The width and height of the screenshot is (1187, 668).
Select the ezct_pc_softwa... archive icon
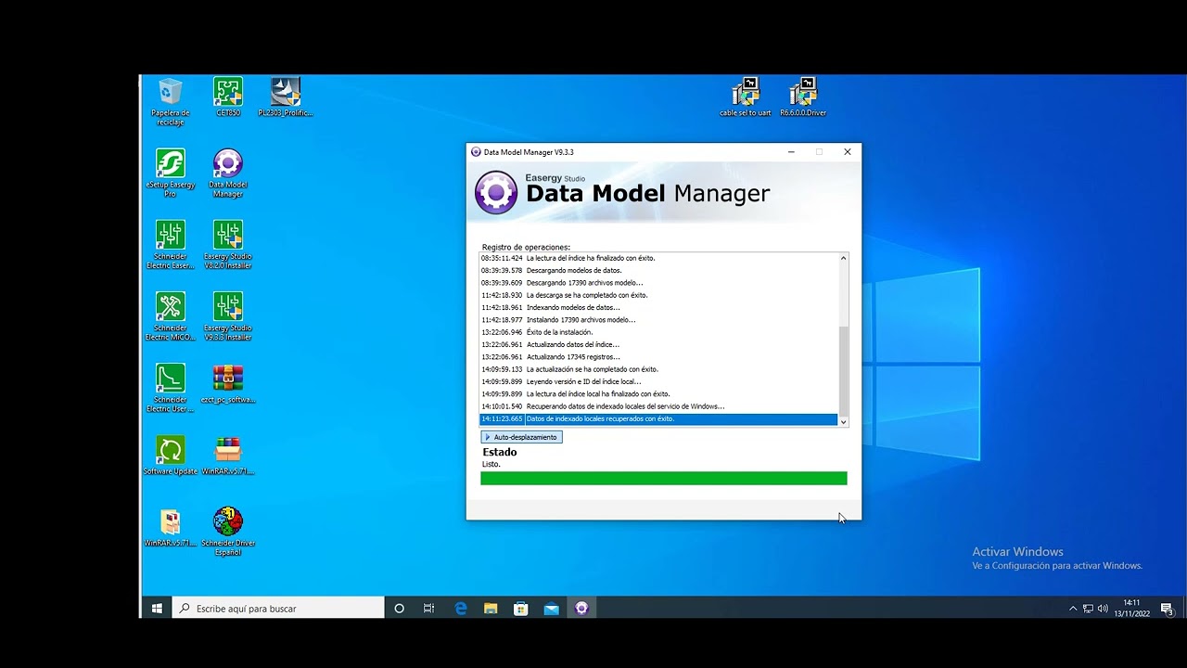[228, 383]
